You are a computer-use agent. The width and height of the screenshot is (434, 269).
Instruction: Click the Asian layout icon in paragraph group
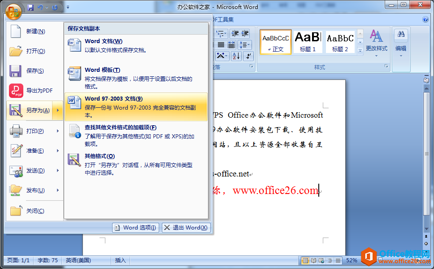pos(222,56)
